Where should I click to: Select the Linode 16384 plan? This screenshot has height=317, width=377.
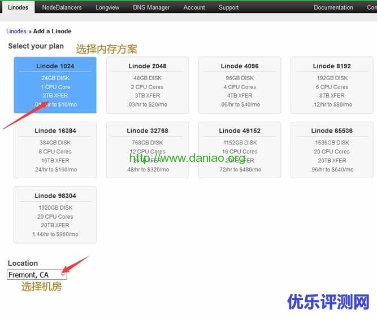55,150
